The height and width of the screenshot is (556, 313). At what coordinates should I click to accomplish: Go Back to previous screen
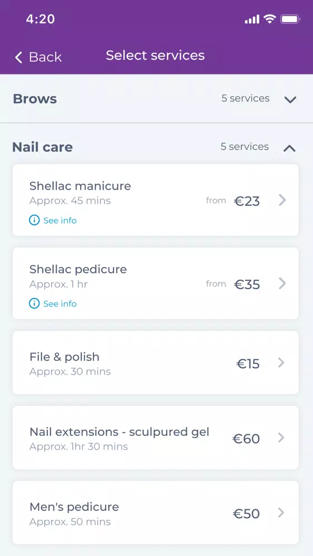coord(38,57)
